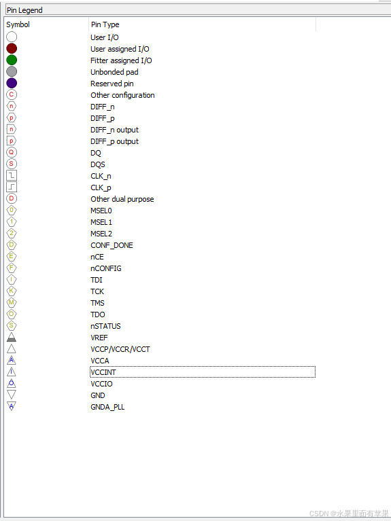Click the 'VCCIO' pin type text
This screenshot has height=521, width=391.
(101, 384)
